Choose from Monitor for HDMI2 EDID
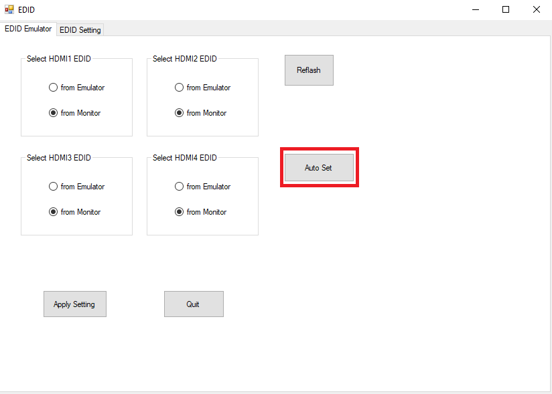The height and width of the screenshot is (394, 552). tap(201, 113)
